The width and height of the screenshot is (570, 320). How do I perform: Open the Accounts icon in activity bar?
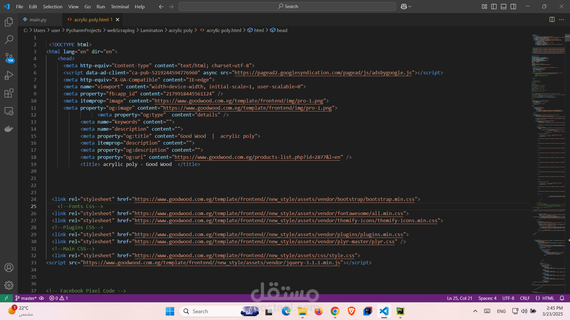pyautogui.click(x=9, y=268)
